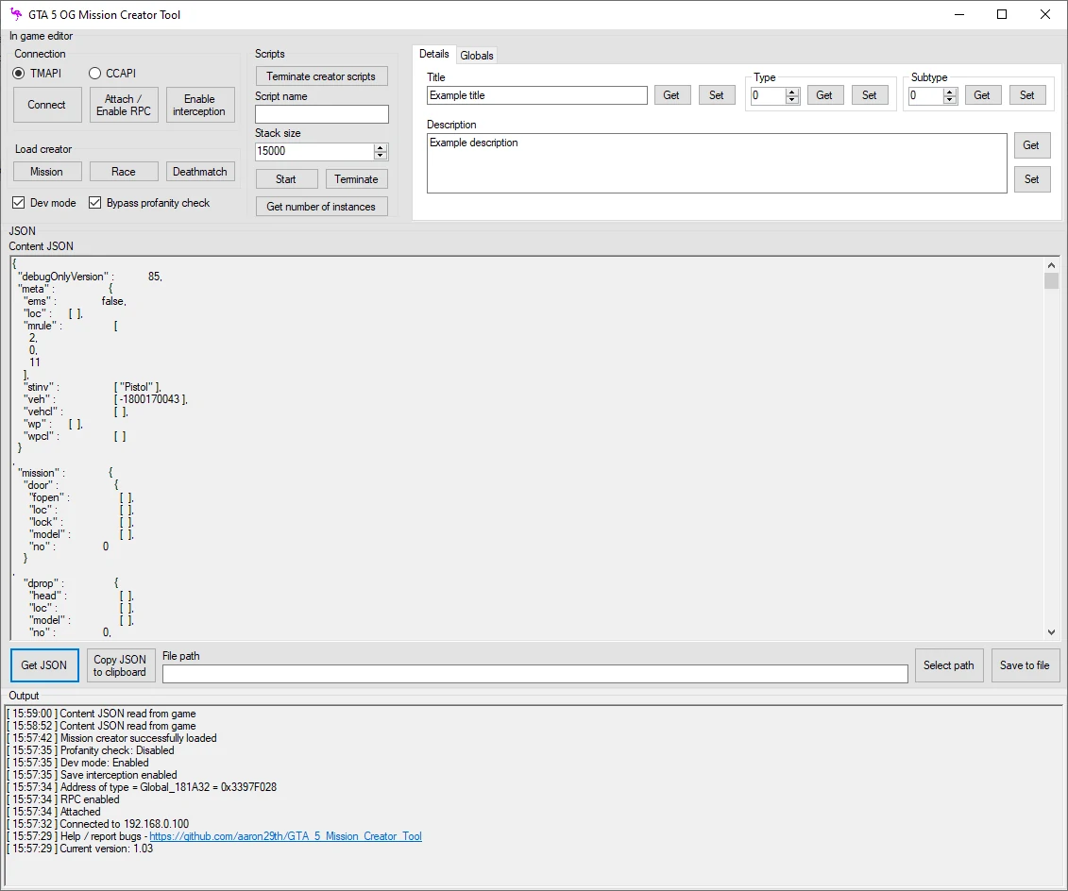Screen dimensions: 1068x891
Task: Click Get button in Subtype group
Action: (983, 95)
